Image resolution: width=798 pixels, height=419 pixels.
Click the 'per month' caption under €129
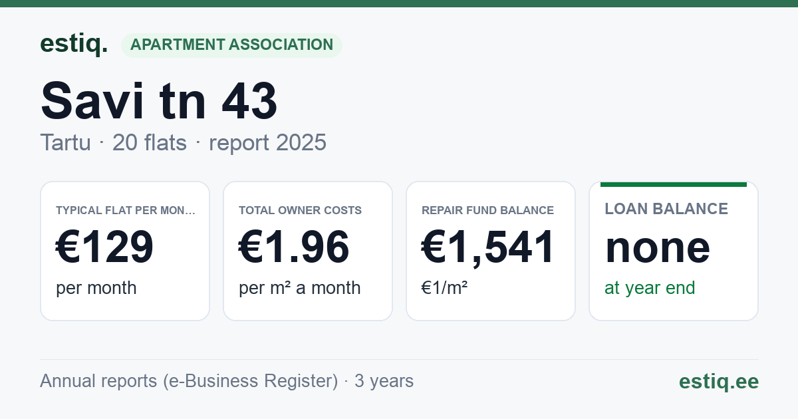click(96, 288)
